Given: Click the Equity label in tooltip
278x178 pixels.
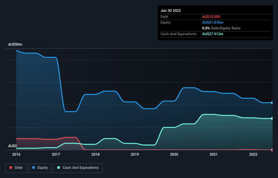Looking at the screenshot, I should 166,22.
